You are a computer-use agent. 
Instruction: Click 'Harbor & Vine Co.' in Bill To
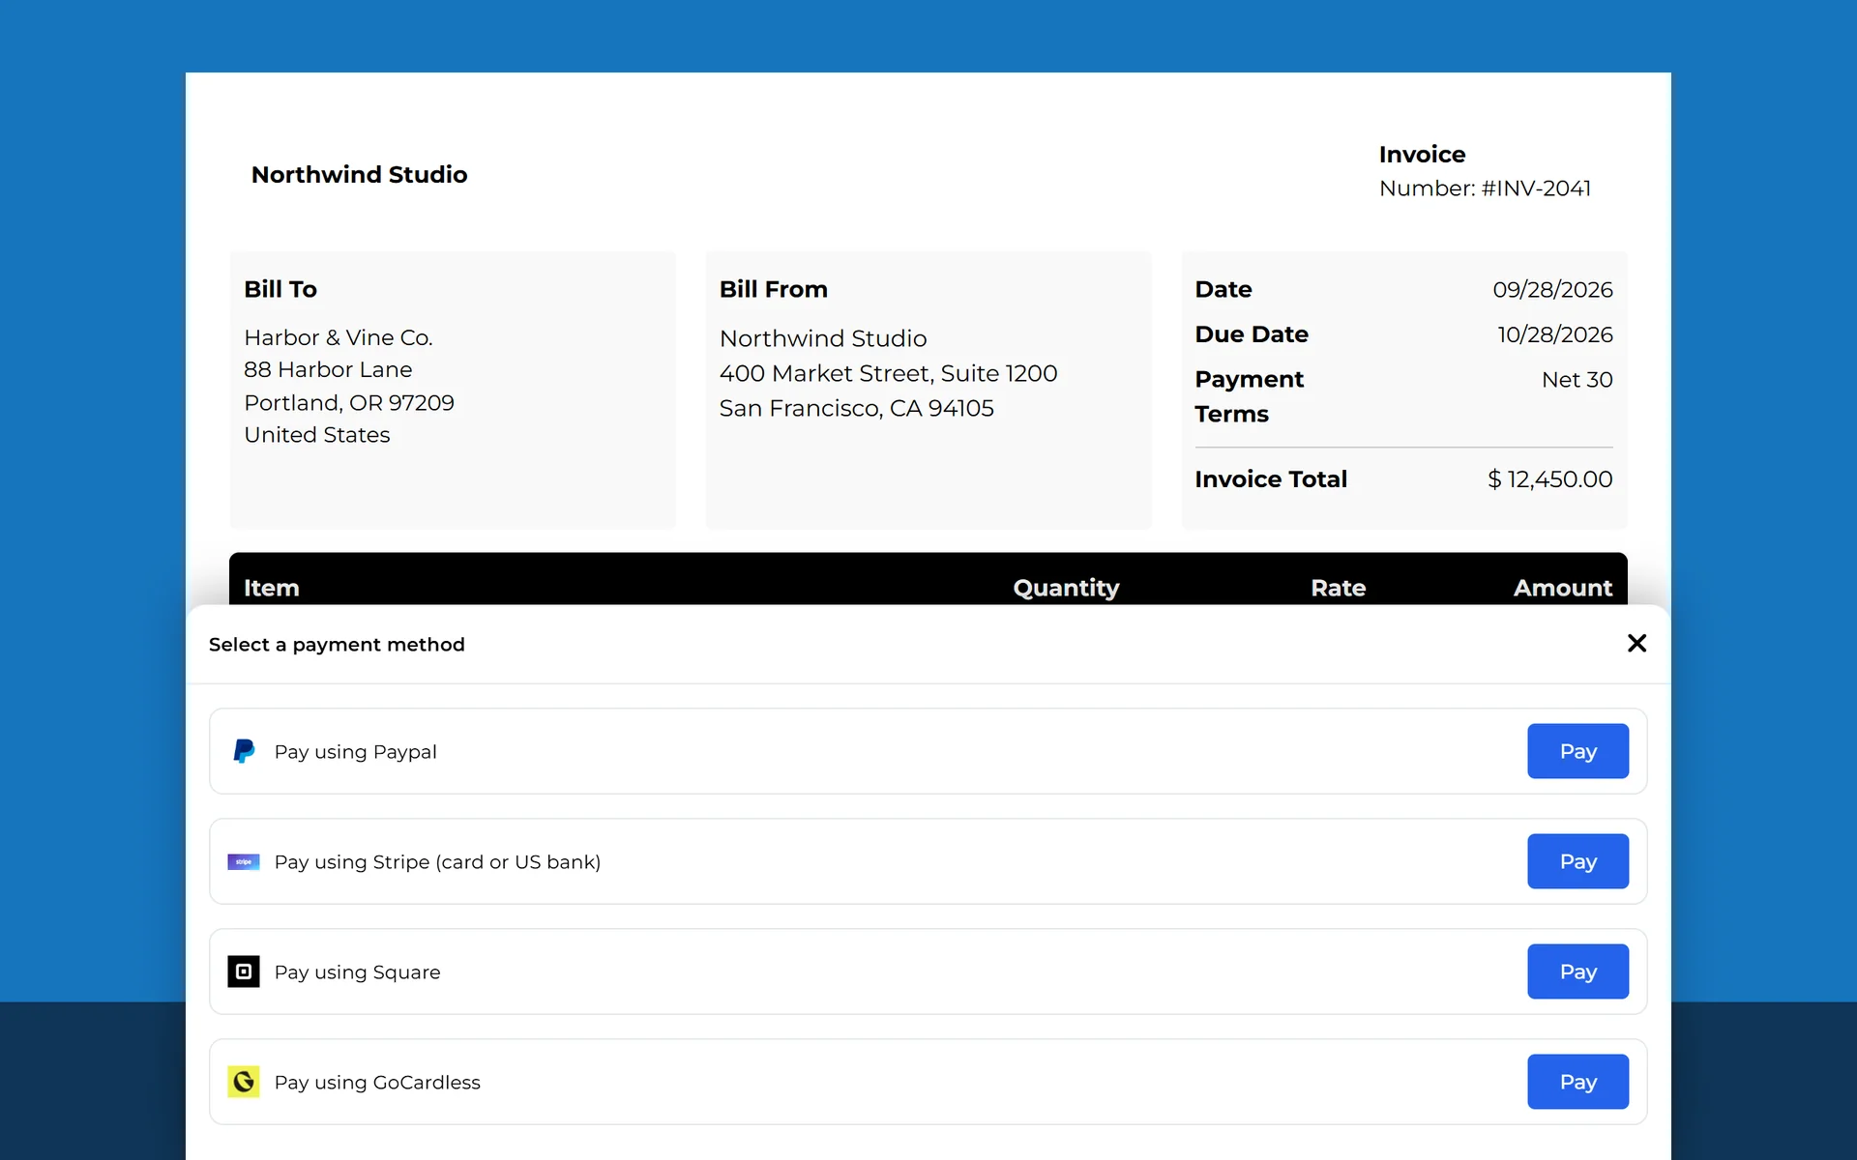point(339,337)
